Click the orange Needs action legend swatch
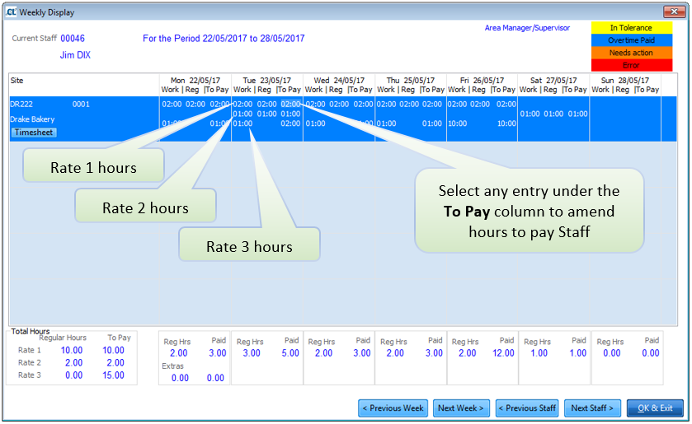 631,53
